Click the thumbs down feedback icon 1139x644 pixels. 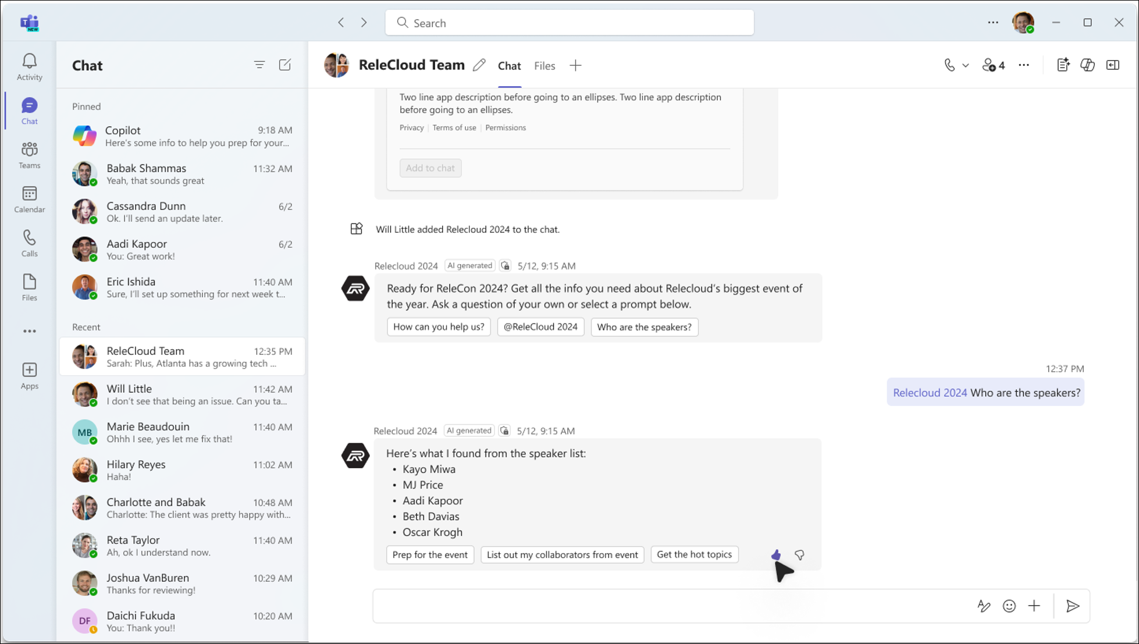799,555
